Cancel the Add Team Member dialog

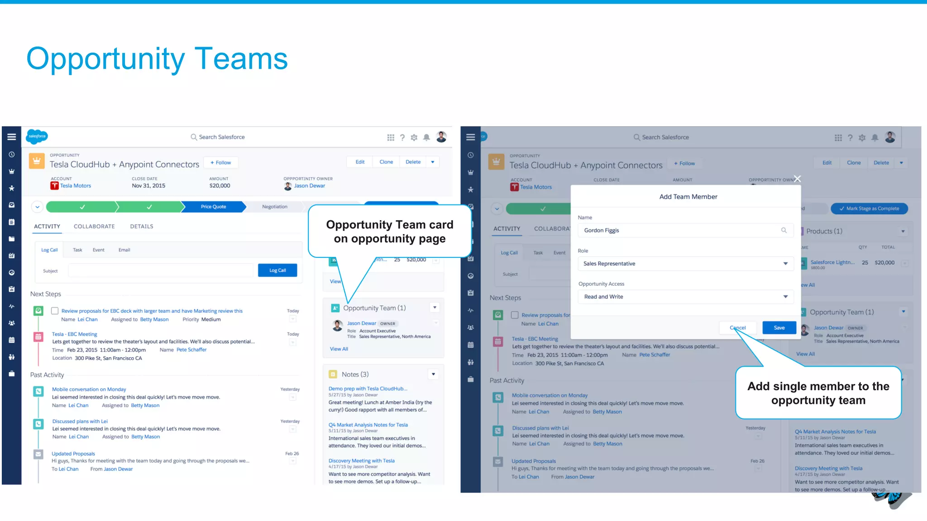(738, 328)
